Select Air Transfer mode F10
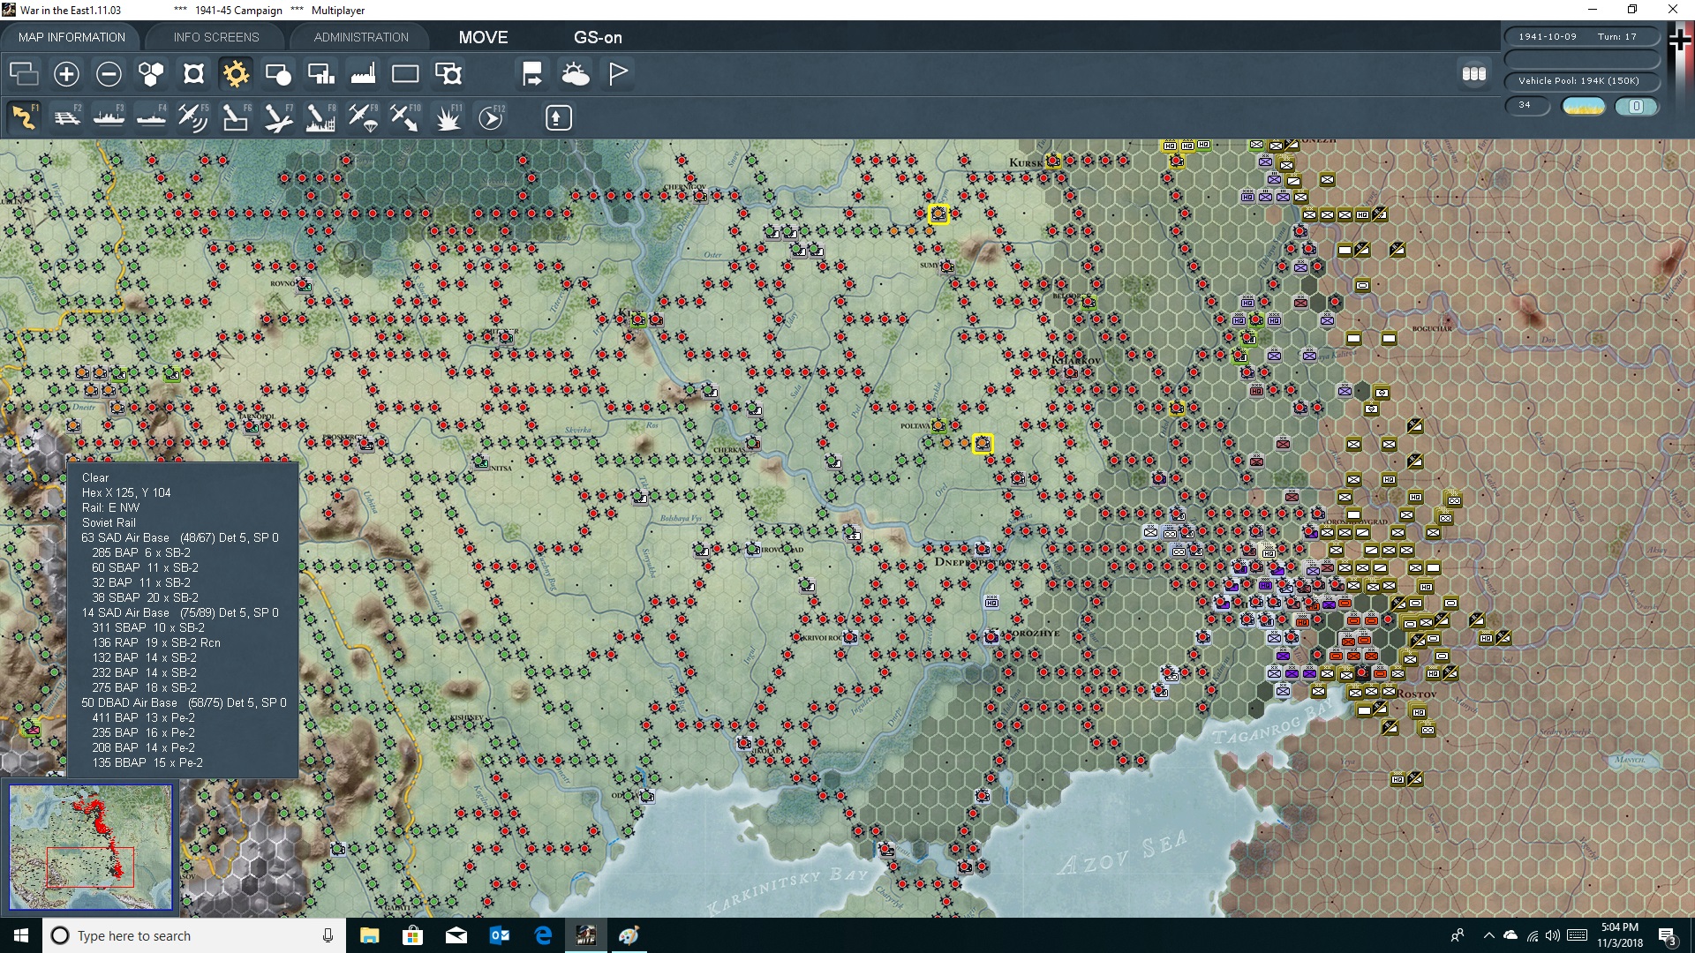This screenshot has height=953, width=1695. (x=405, y=117)
